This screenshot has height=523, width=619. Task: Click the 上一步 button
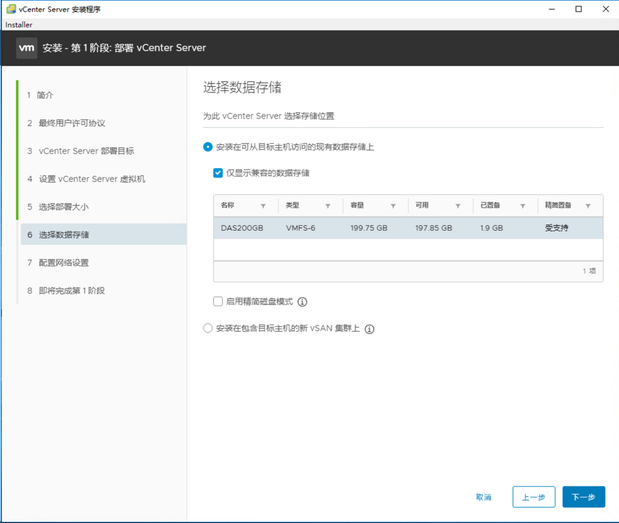click(x=534, y=497)
